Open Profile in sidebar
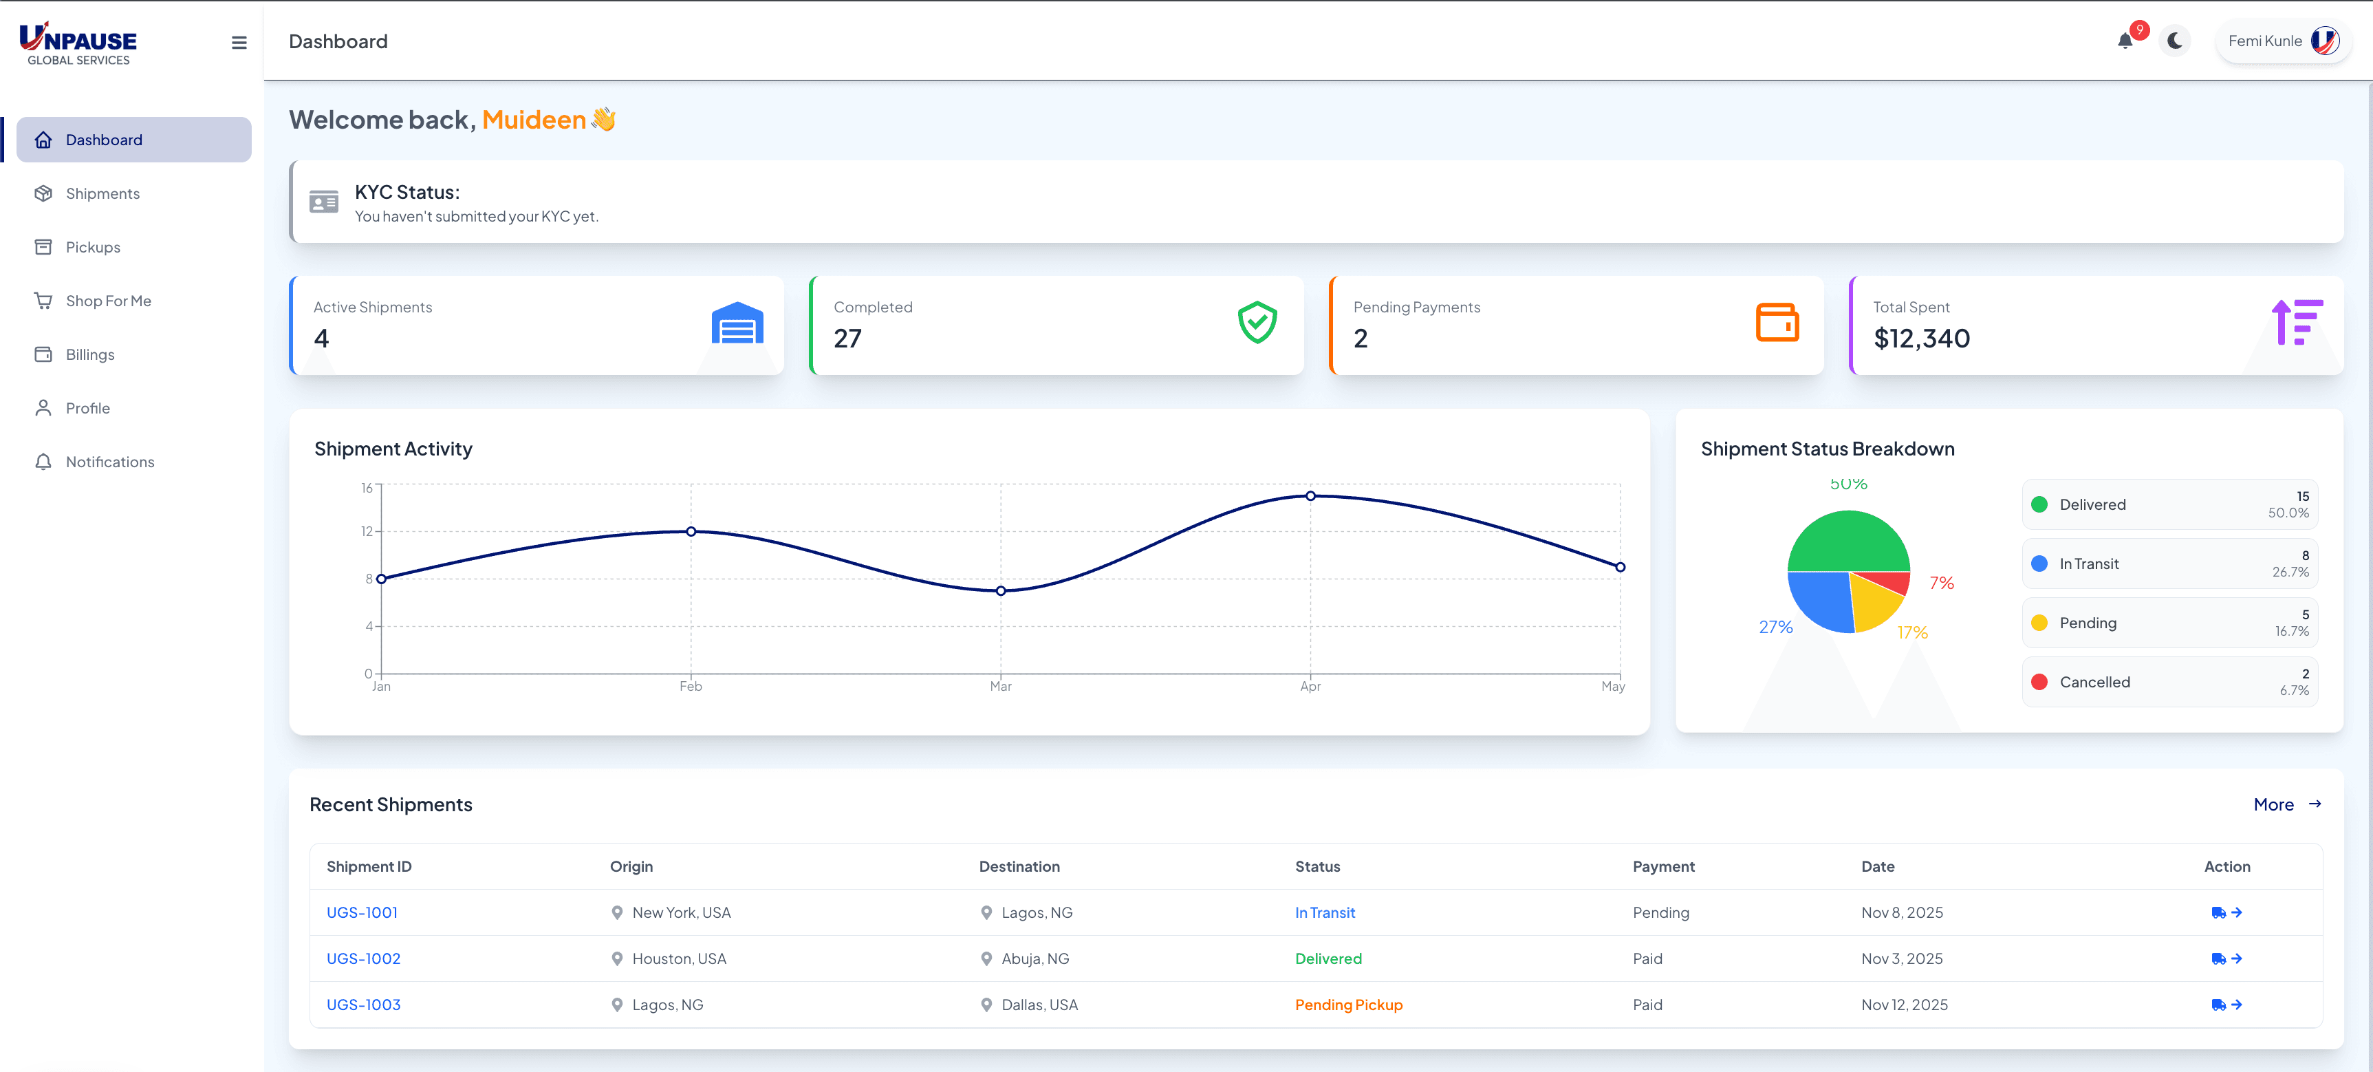Screen dimensions: 2373x1072 pos(133,407)
